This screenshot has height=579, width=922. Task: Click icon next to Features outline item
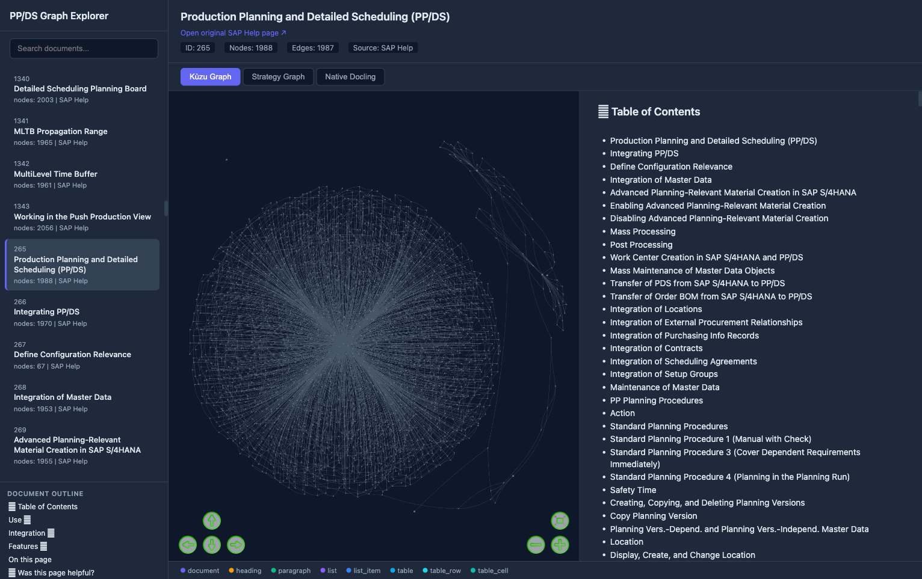(x=43, y=546)
